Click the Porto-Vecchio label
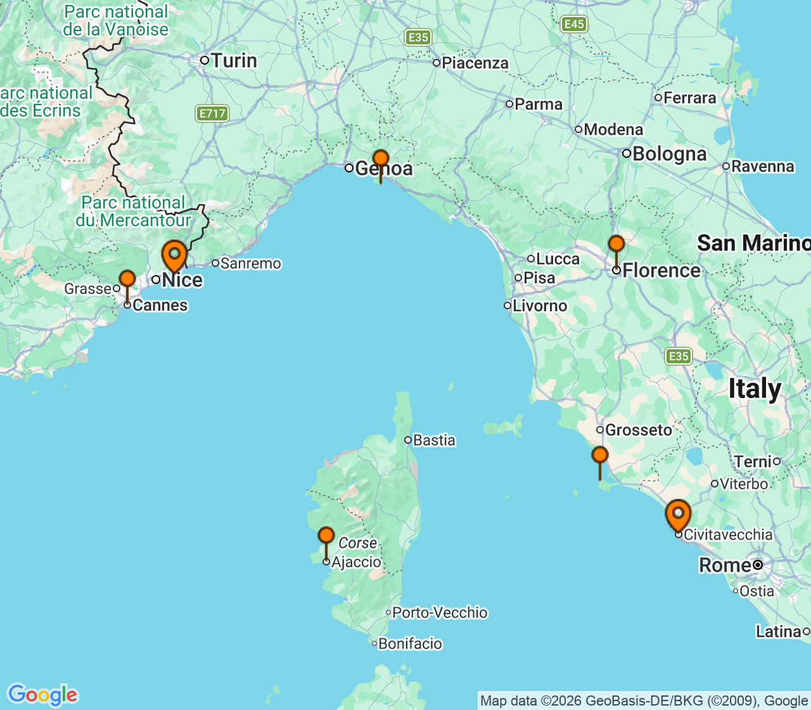 tap(440, 612)
